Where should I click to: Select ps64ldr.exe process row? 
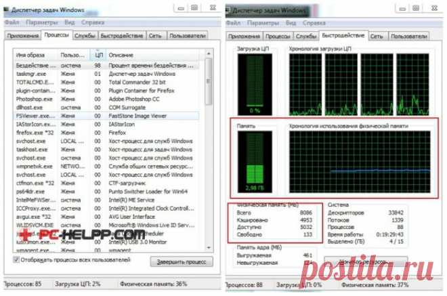(x=106, y=192)
